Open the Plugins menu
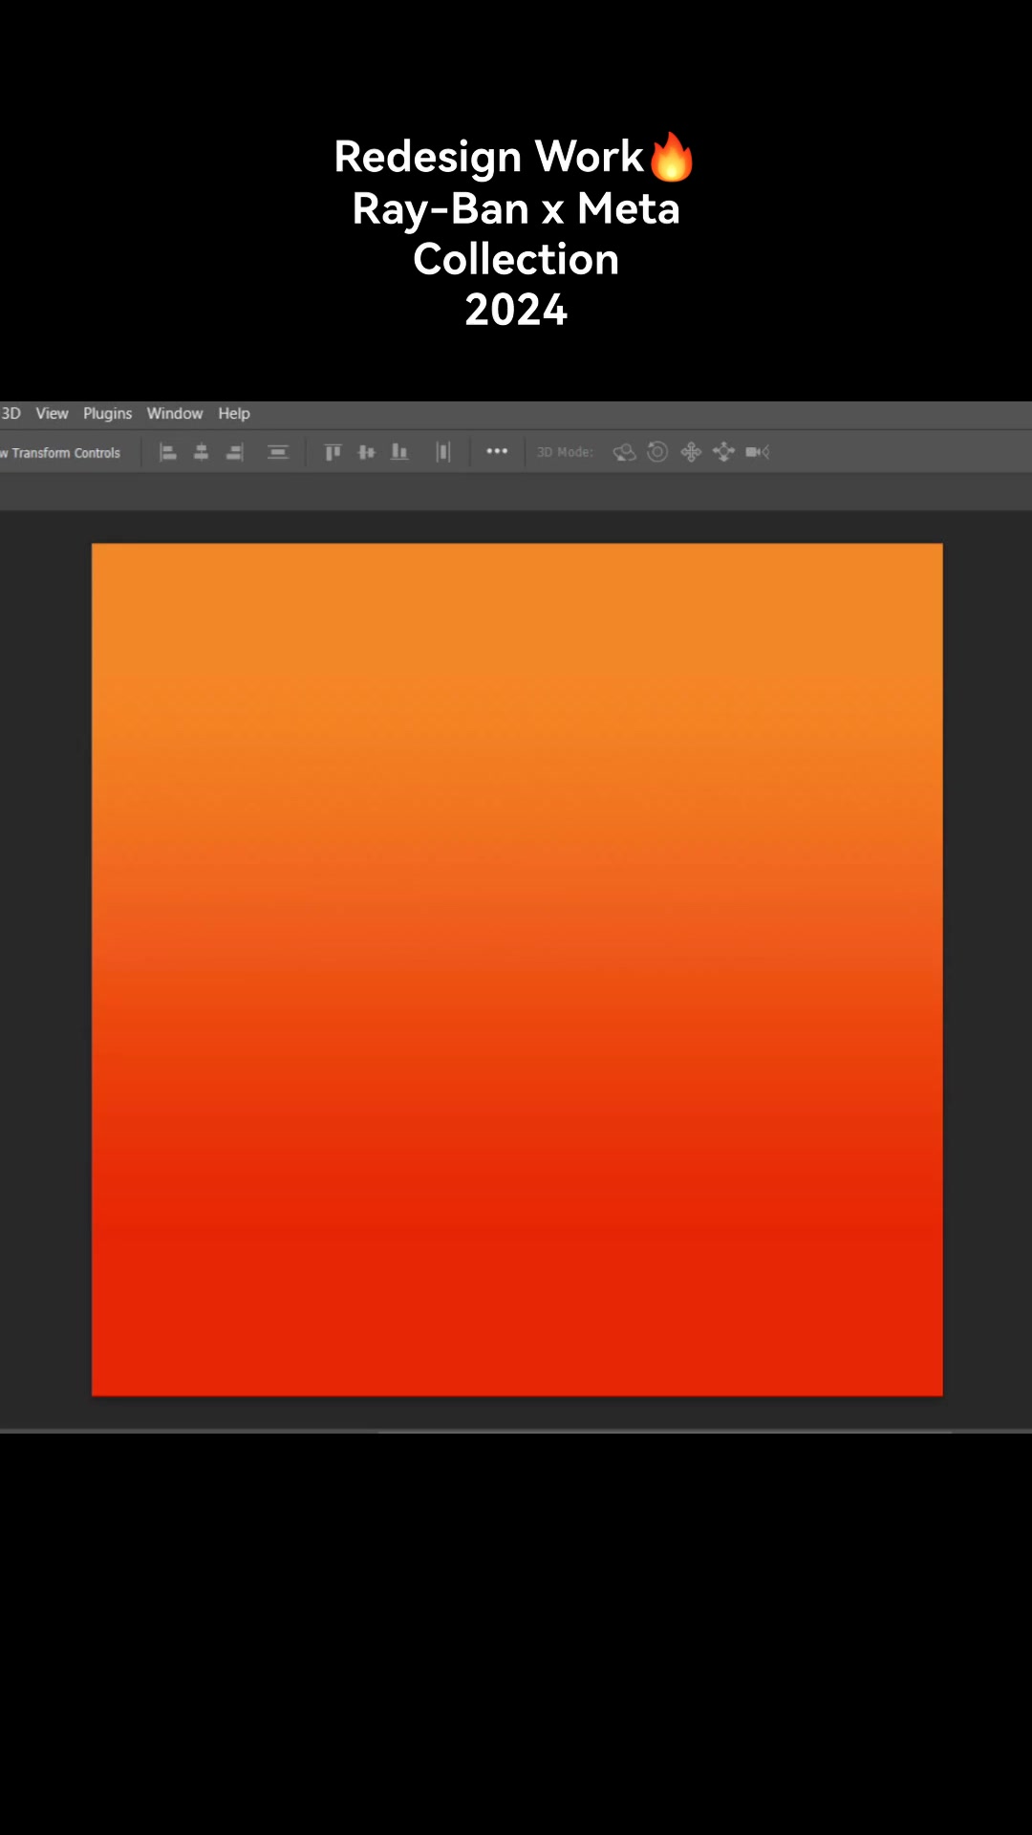This screenshot has height=1835, width=1032. 107,414
